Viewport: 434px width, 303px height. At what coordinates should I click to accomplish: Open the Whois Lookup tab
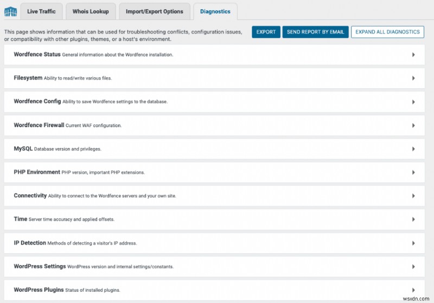pyautogui.click(x=91, y=11)
